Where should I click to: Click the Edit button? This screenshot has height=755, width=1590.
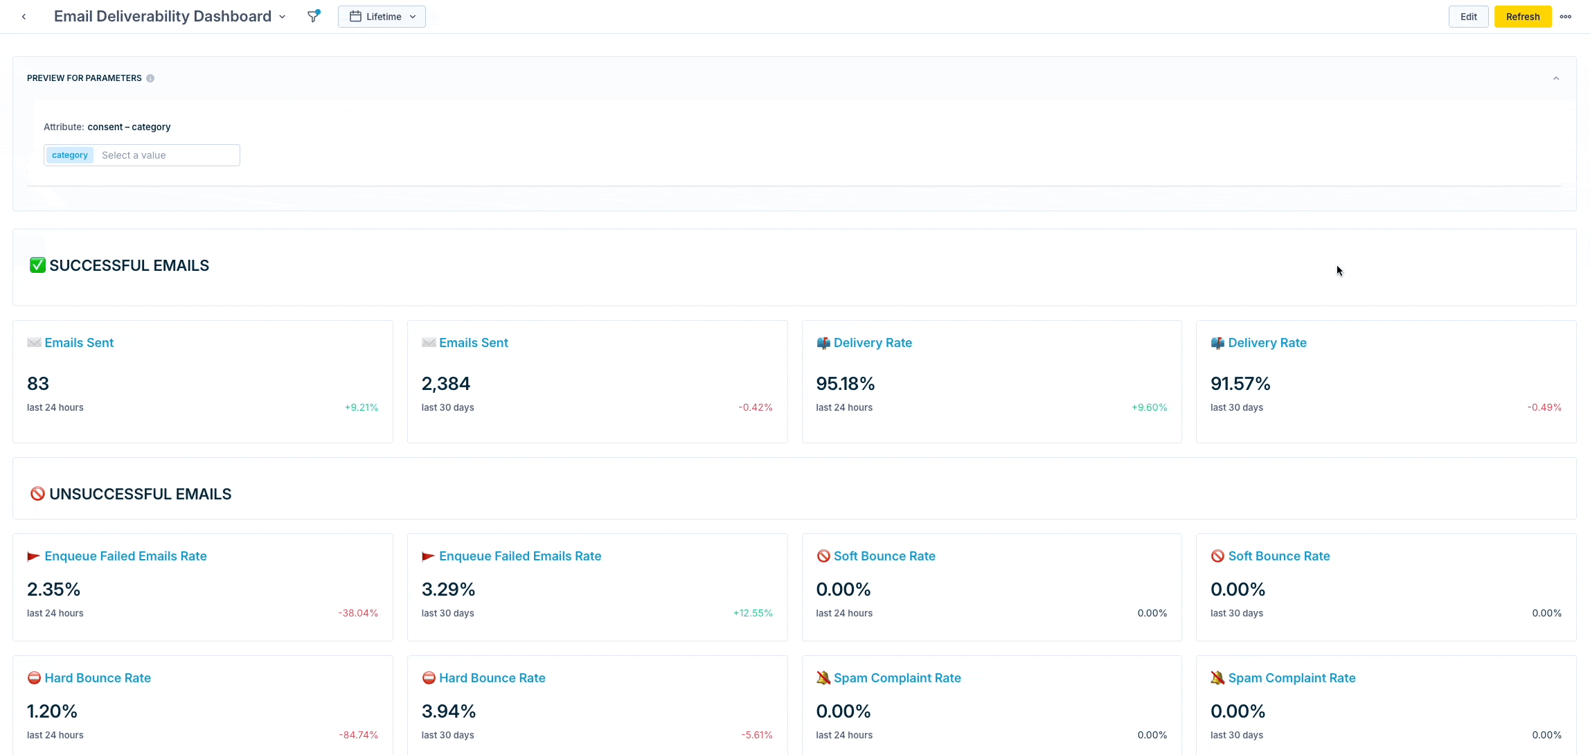1468,17
